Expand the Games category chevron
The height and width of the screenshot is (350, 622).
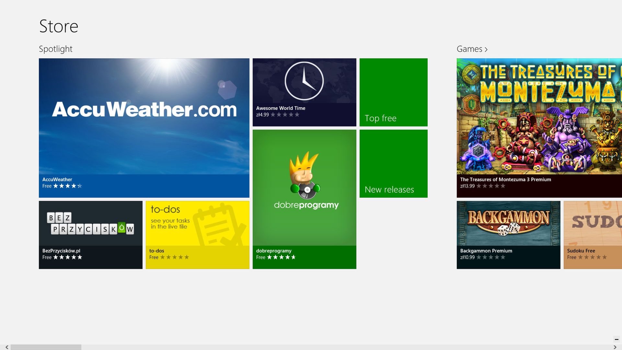coord(486,50)
